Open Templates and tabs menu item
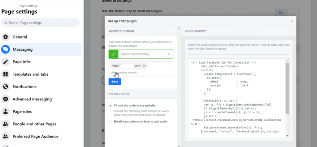Image resolution: width=317 pixels, height=147 pixels. (x=41, y=74)
